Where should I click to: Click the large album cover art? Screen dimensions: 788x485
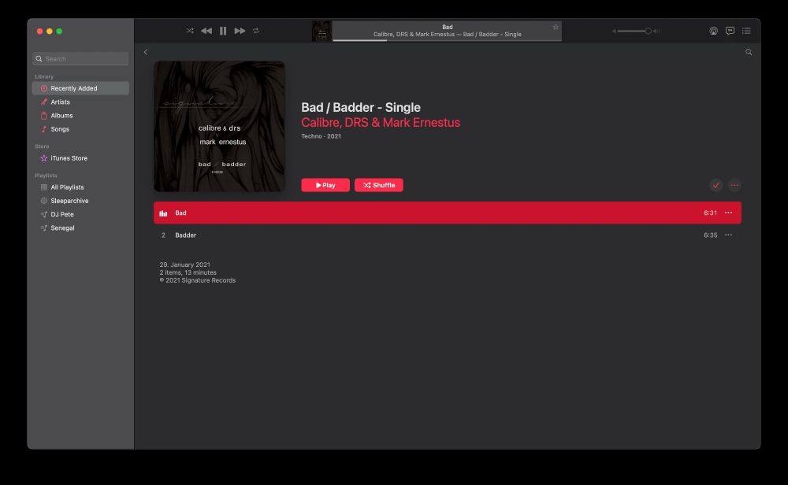point(219,127)
